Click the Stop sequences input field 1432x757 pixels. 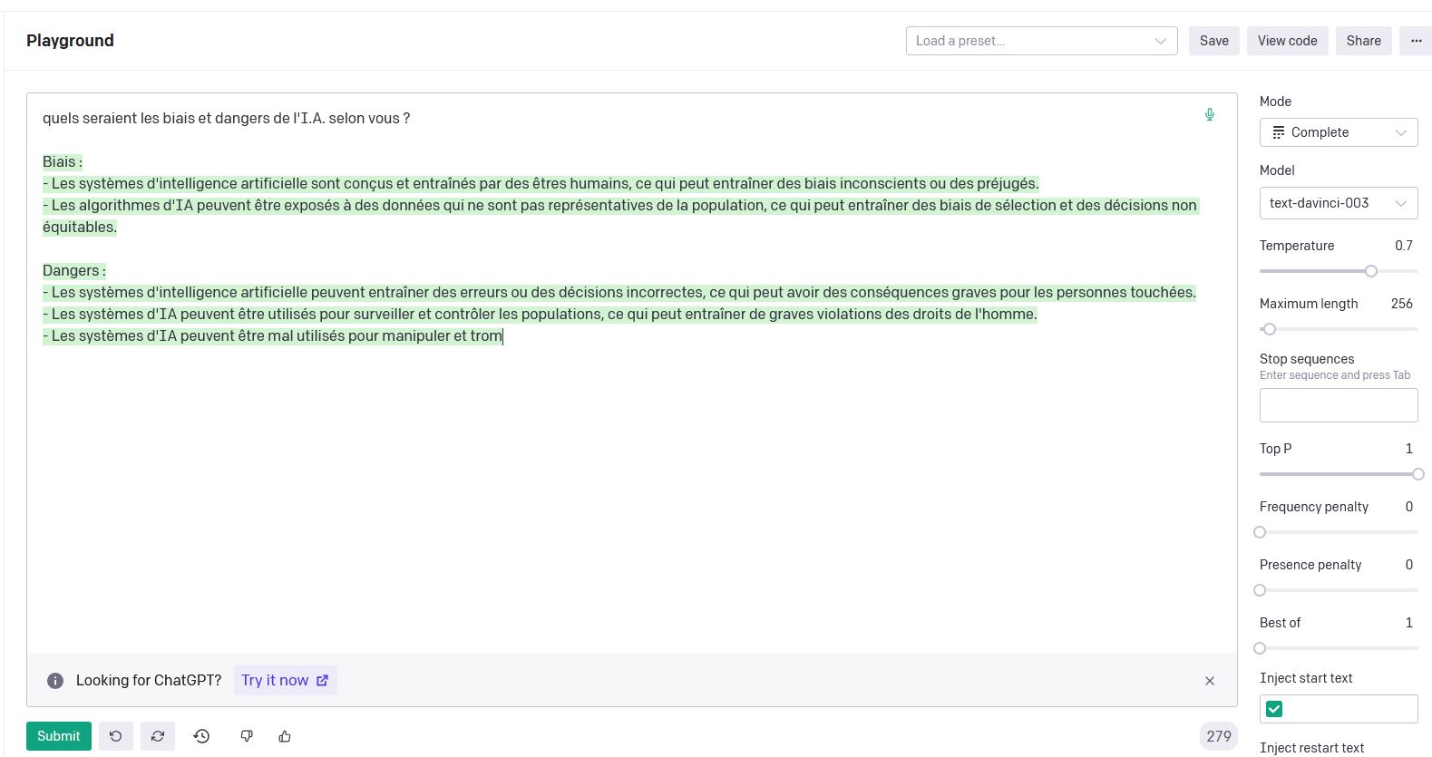pos(1338,405)
